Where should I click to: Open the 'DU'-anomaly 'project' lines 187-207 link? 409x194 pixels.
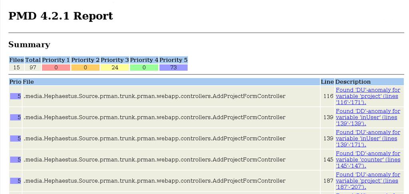coord(368,181)
